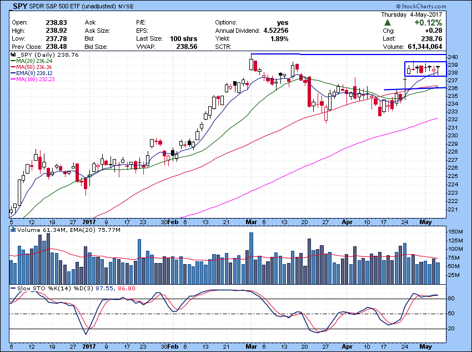Click the 232 price axis label
This screenshot has width=472, height=352.
coord(454,120)
